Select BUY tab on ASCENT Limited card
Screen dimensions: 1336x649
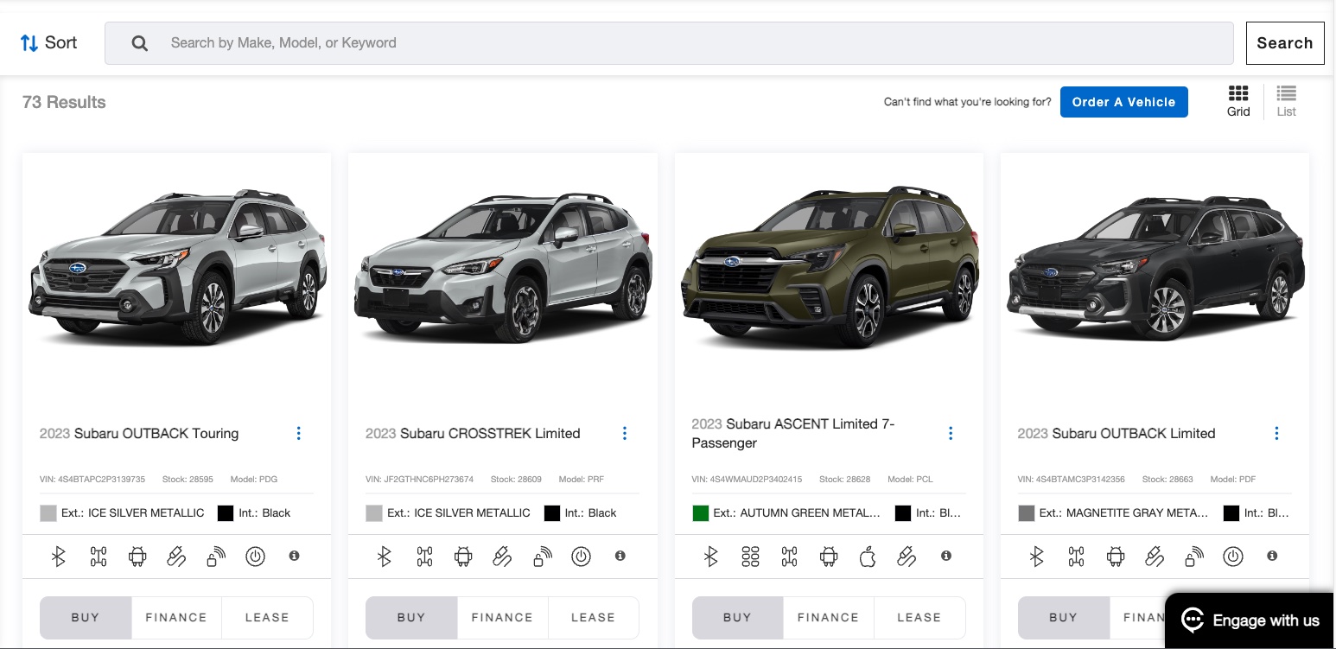point(737,617)
